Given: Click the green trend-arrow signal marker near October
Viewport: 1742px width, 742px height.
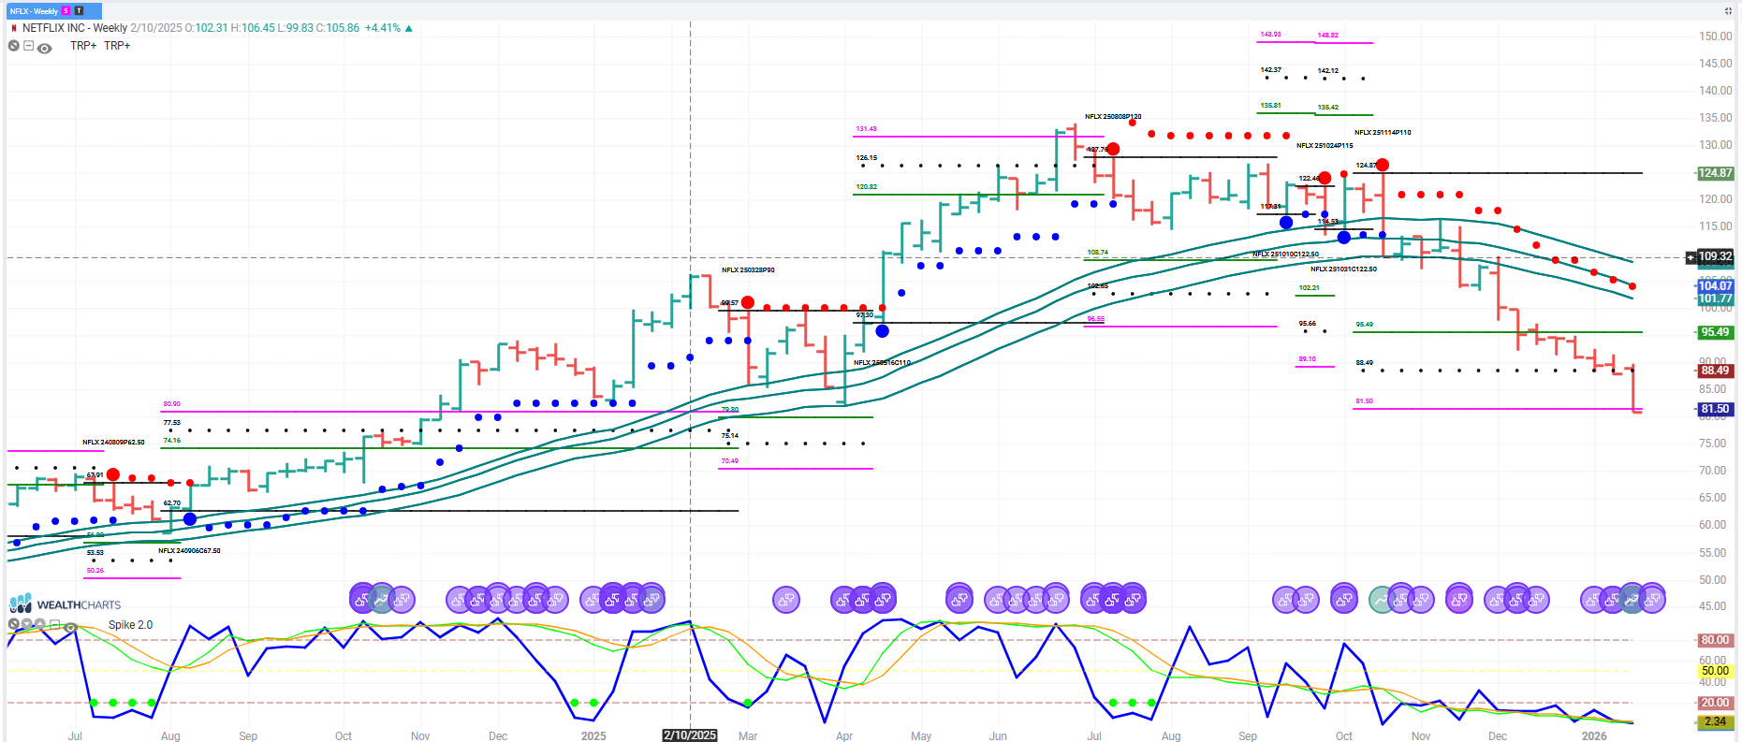Looking at the screenshot, I should tap(1382, 599).
